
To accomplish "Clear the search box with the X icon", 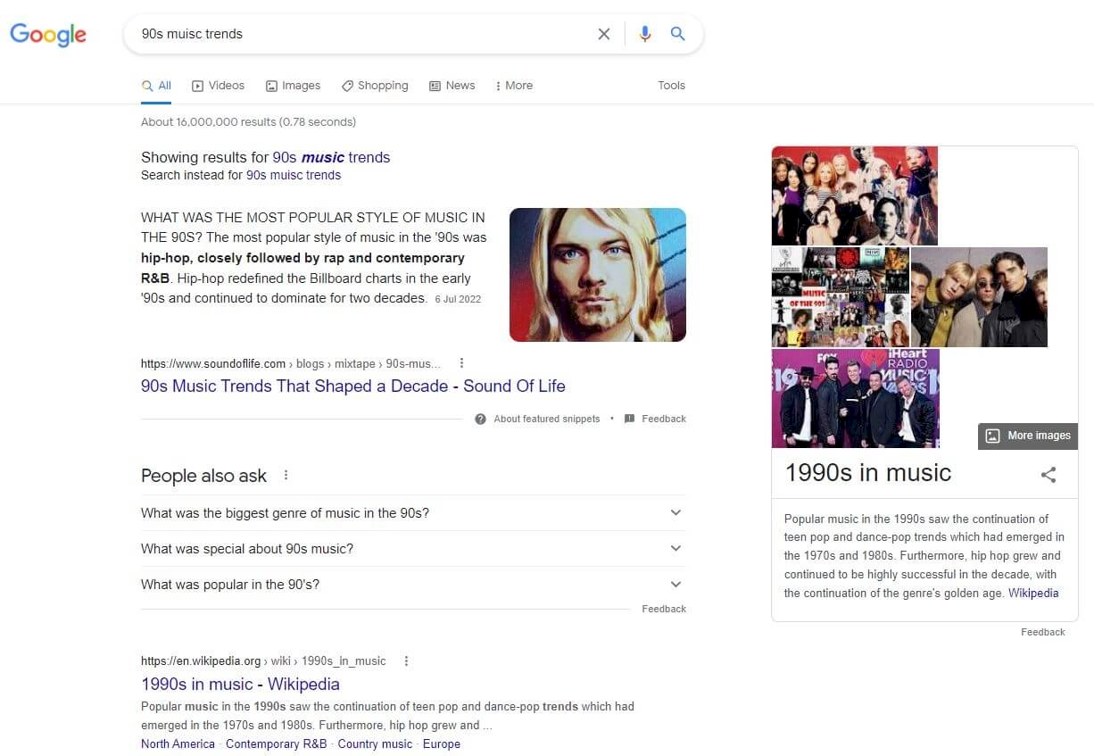I will click(604, 34).
